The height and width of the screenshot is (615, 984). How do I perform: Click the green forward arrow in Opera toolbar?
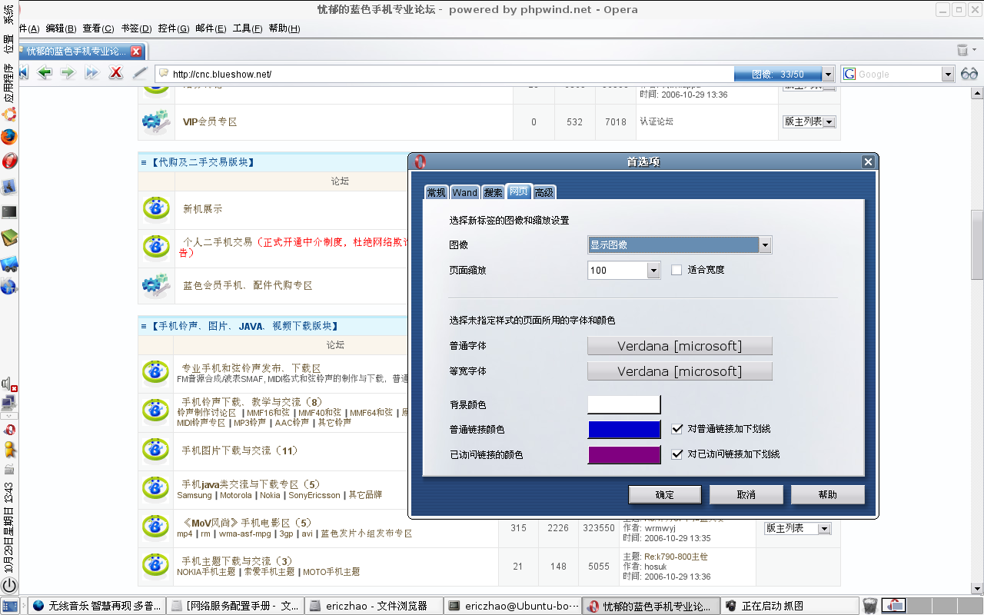[68, 73]
